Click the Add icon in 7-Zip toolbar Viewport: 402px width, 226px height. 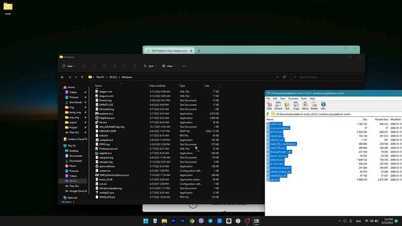[269, 105]
